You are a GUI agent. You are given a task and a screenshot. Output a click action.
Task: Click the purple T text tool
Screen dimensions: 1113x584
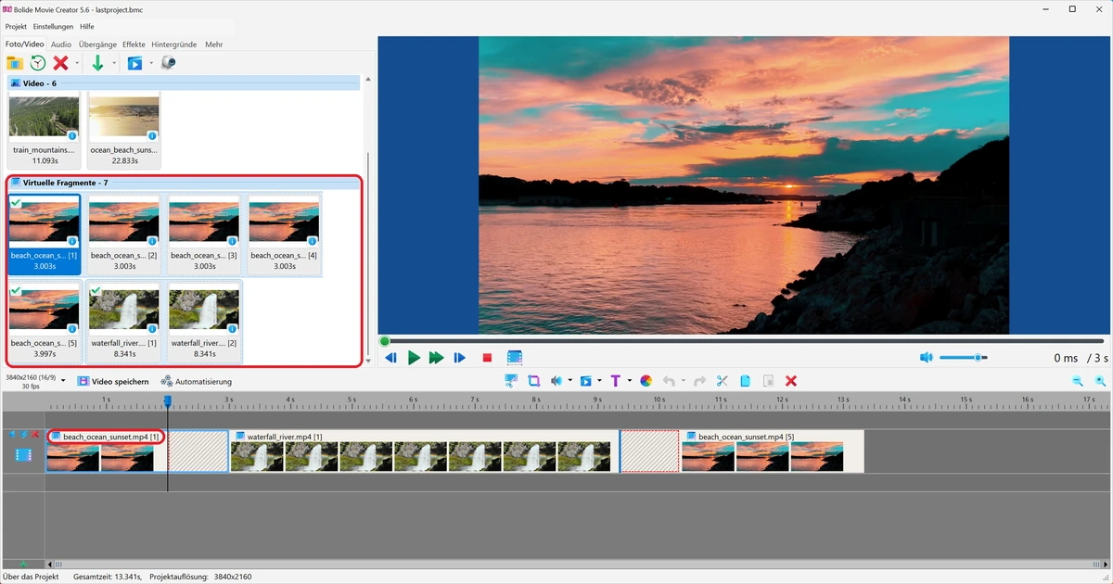[615, 381]
